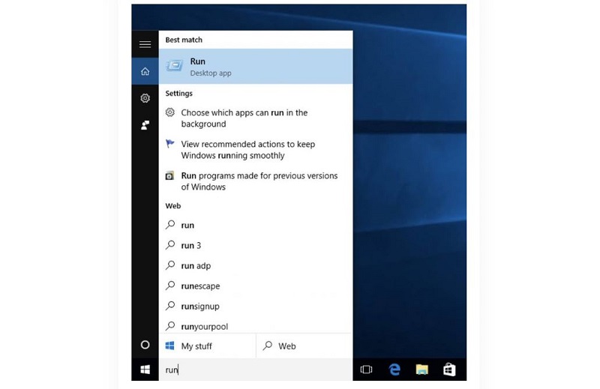Open the hamburger menu in search panel
Screen dimensions: 600x389
145,44
